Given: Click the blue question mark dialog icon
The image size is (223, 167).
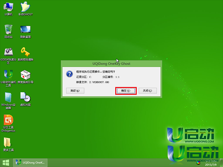Looking at the screenshot, I should click(70, 74).
